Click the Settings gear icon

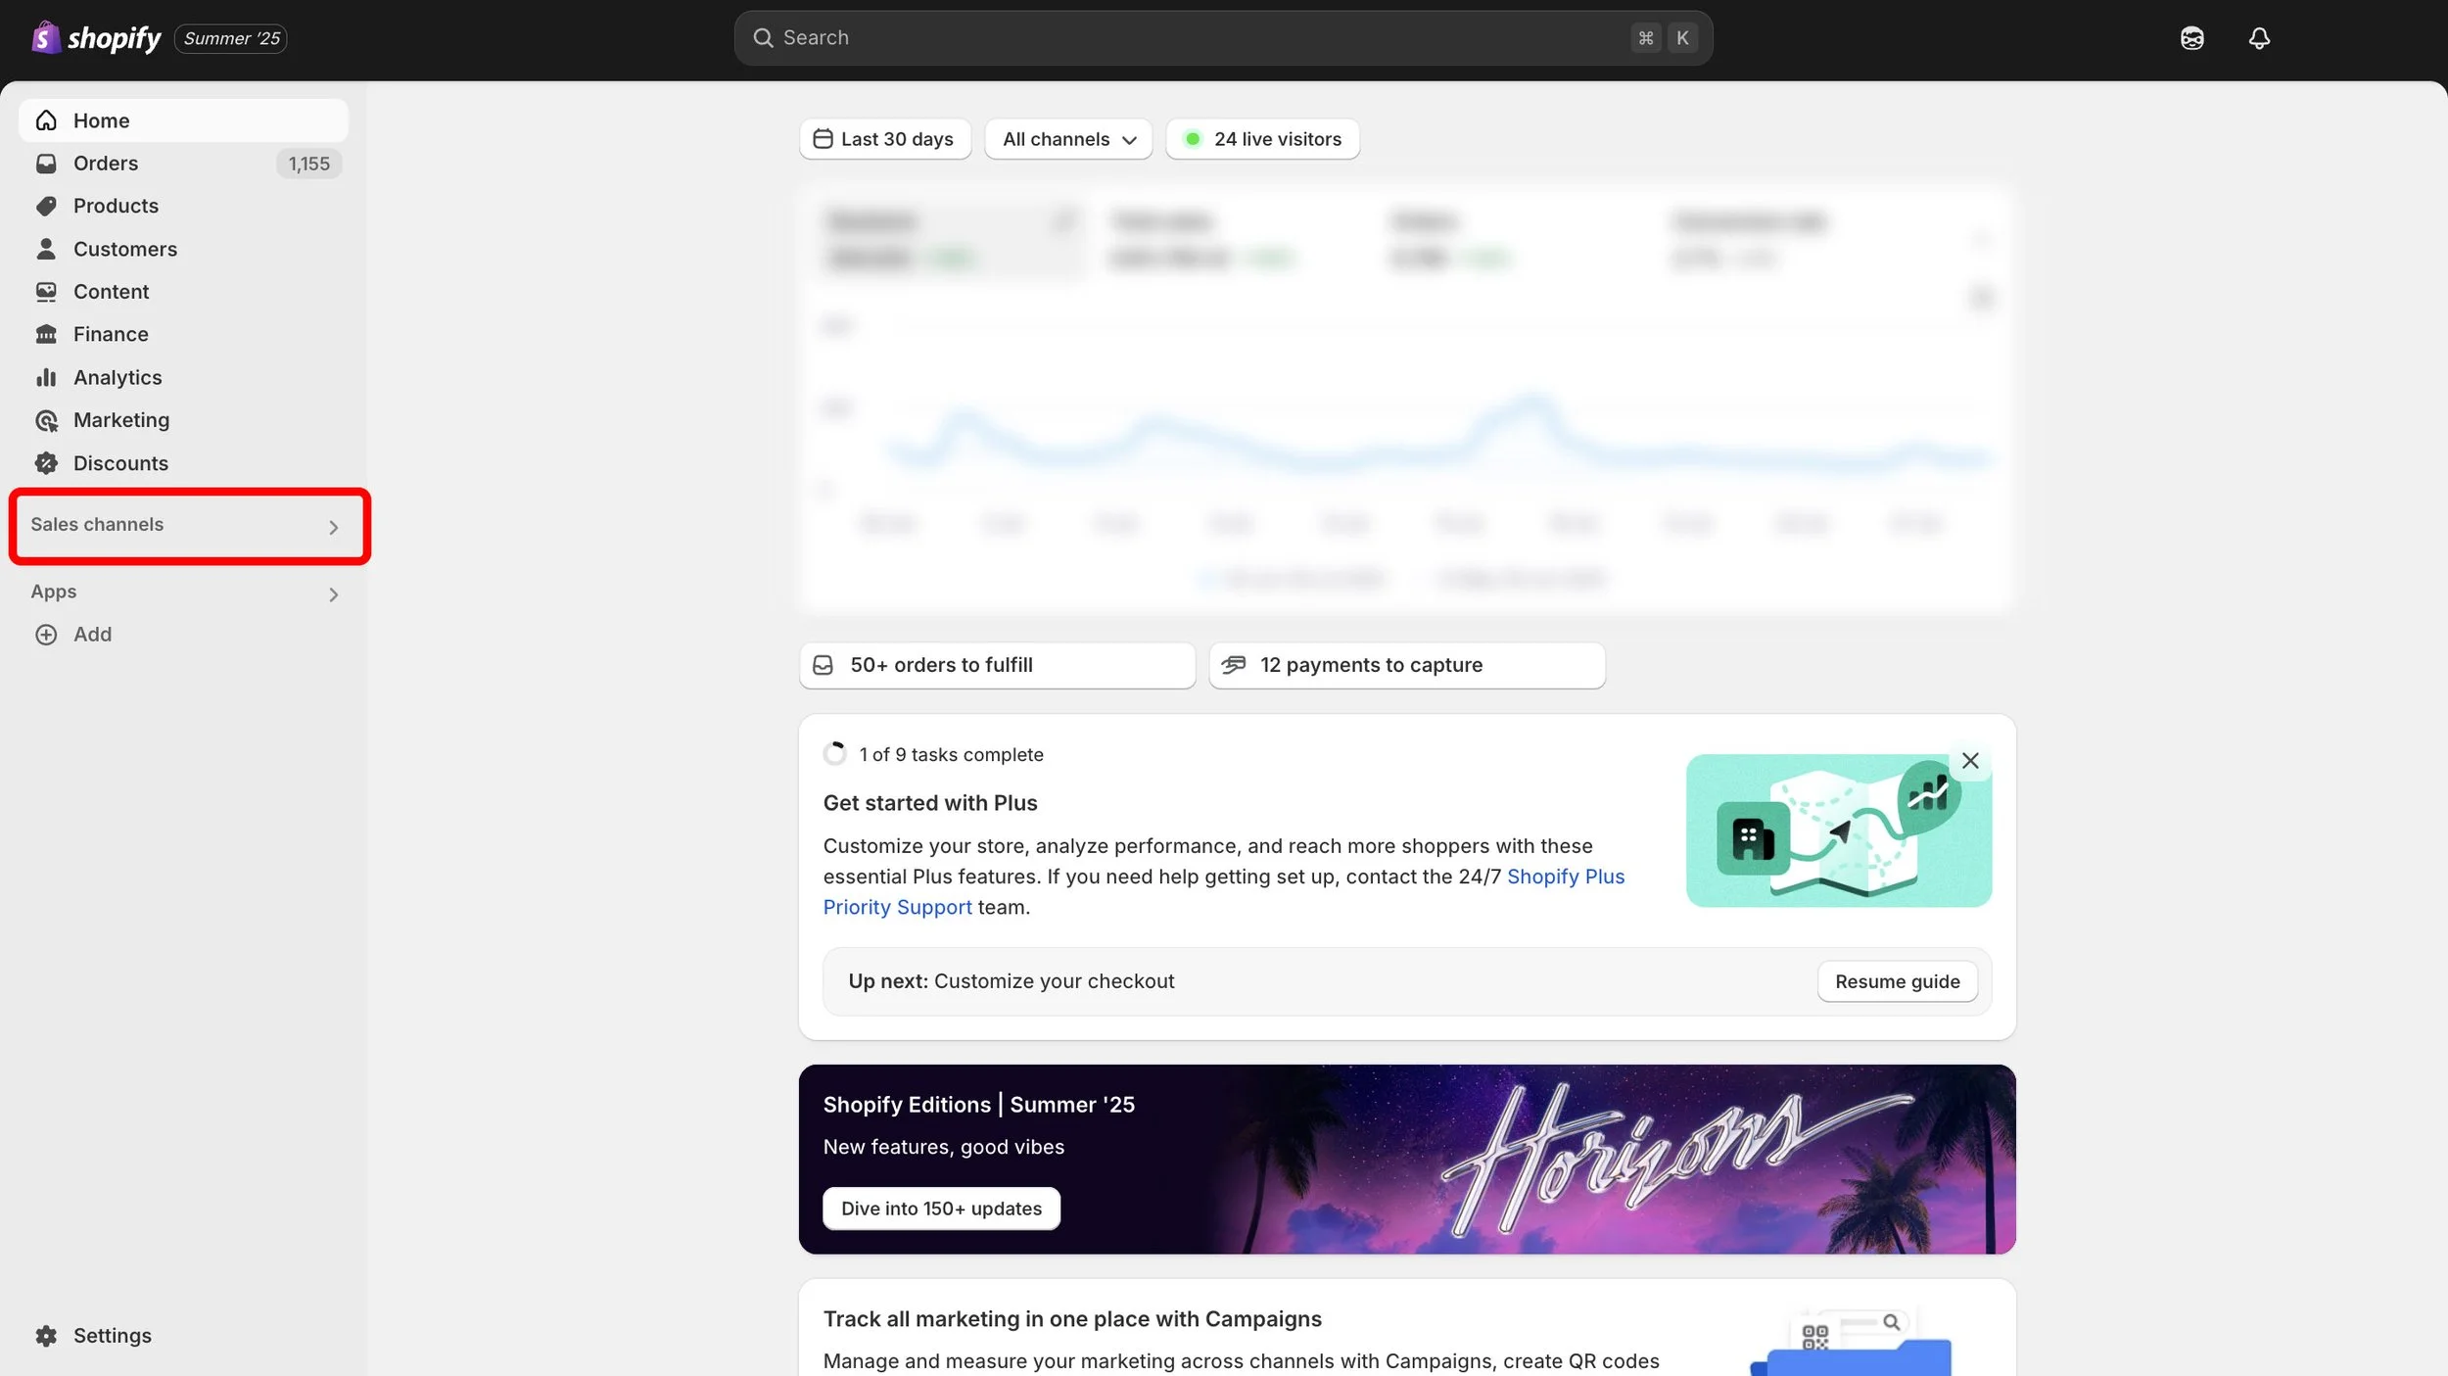coord(46,1336)
